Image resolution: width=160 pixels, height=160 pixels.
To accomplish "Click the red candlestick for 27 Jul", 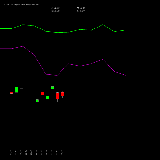I will tap(42, 94).
